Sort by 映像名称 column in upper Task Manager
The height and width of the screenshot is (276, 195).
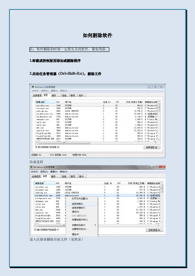coord(45,102)
